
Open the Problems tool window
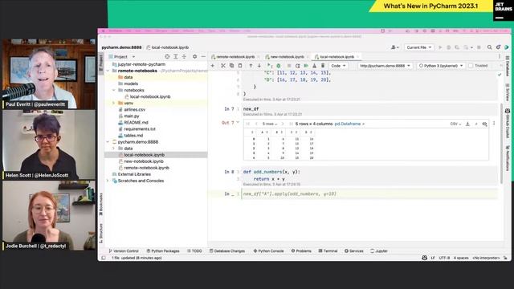(301, 251)
